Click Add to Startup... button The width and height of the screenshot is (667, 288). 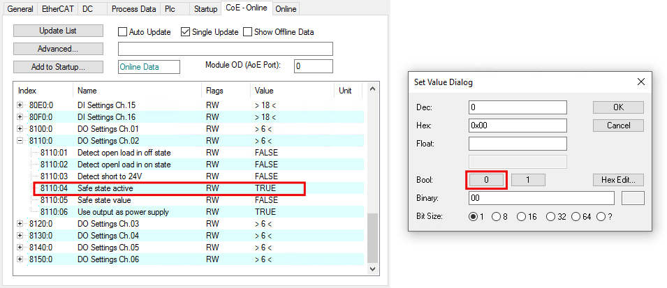pyautogui.click(x=58, y=67)
